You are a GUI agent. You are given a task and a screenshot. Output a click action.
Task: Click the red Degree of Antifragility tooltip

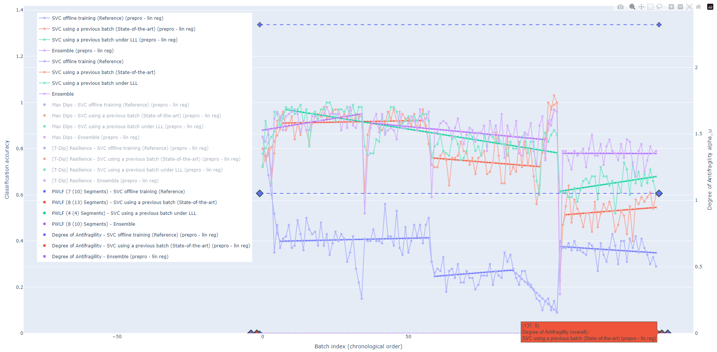pyautogui.click(x=589, y=332)
